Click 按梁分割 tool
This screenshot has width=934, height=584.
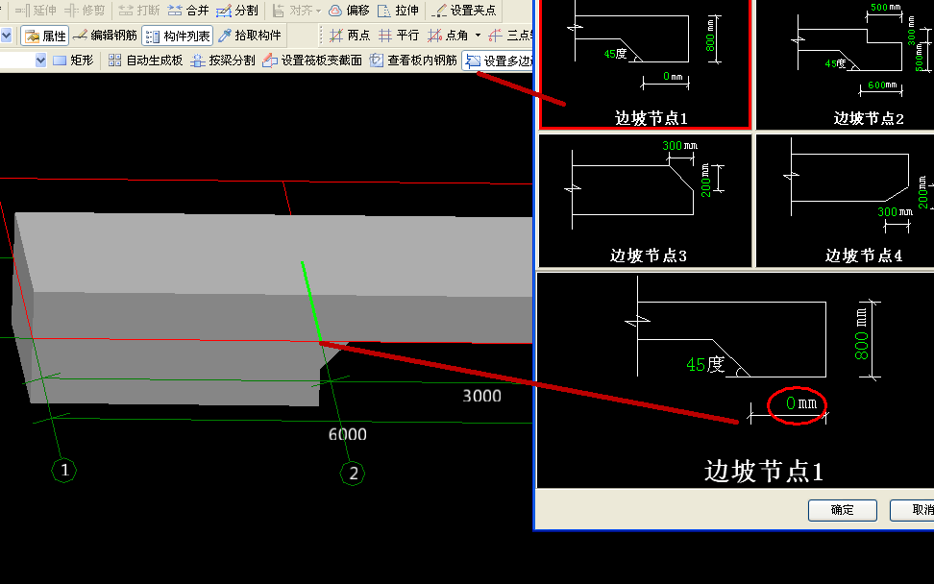(223, 61)
